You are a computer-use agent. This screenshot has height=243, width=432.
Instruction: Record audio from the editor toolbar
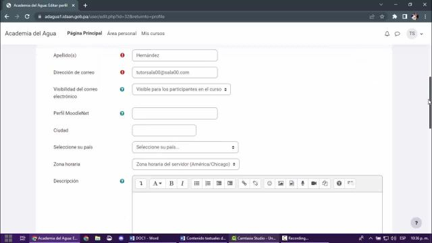(302, 184)
